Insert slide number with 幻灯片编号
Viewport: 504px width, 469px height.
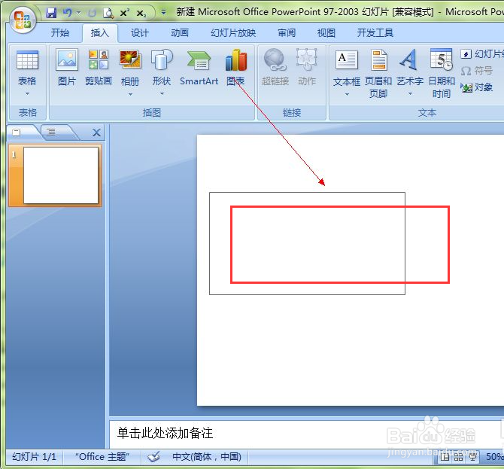(x=481, y=53)
